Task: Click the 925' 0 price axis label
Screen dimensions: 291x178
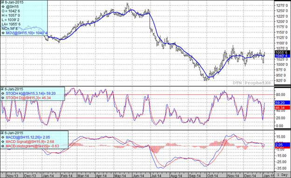Action: tap(282, 80)
